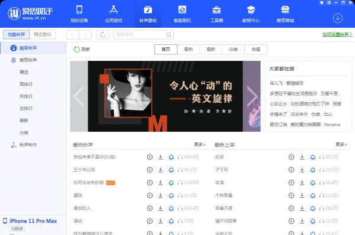
Task: Select the 合辑 collections tab
Action: [256, 49]
